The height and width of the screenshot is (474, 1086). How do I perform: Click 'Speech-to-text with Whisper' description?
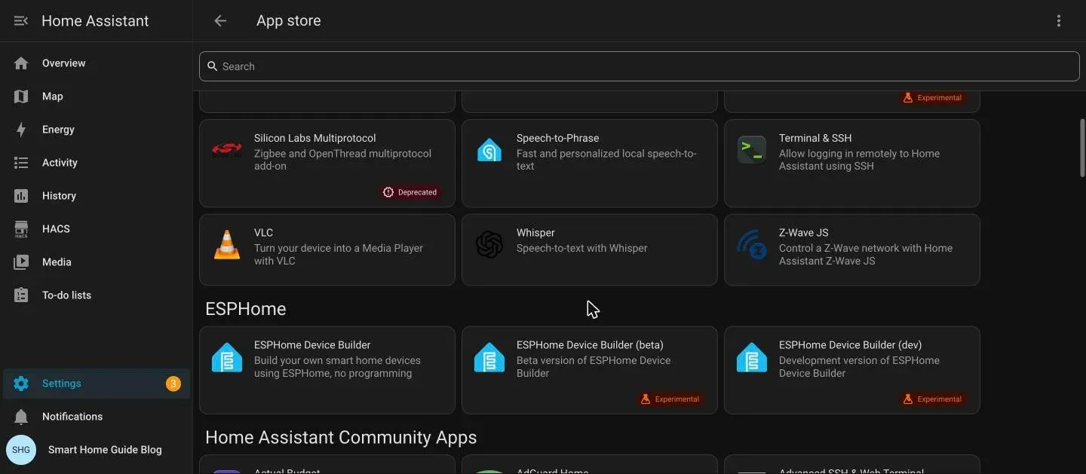coord(581,248)
